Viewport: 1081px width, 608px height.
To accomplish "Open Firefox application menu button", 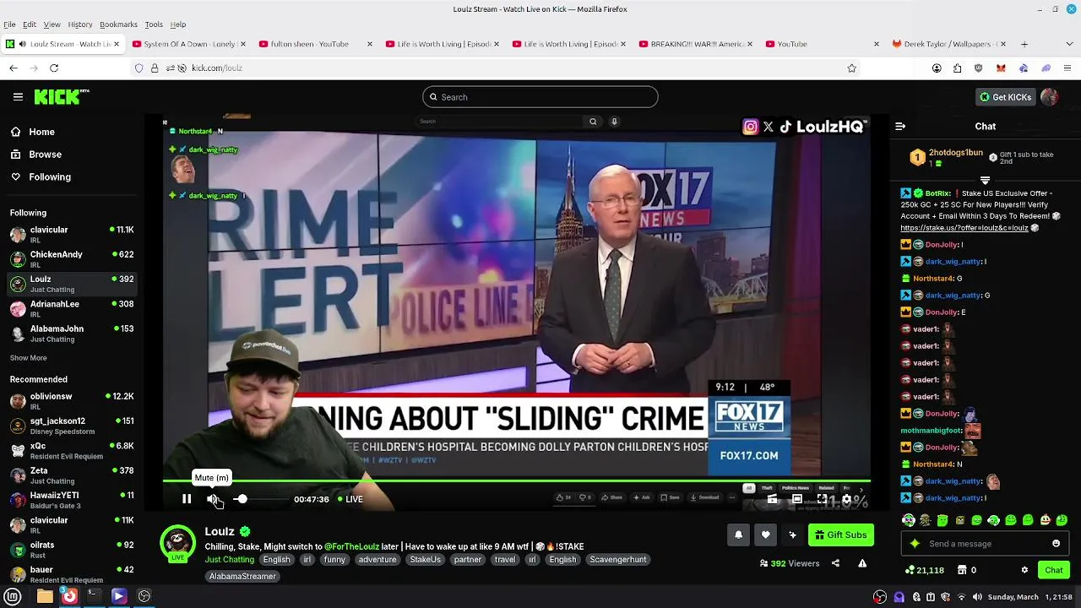I will 1067,68.
